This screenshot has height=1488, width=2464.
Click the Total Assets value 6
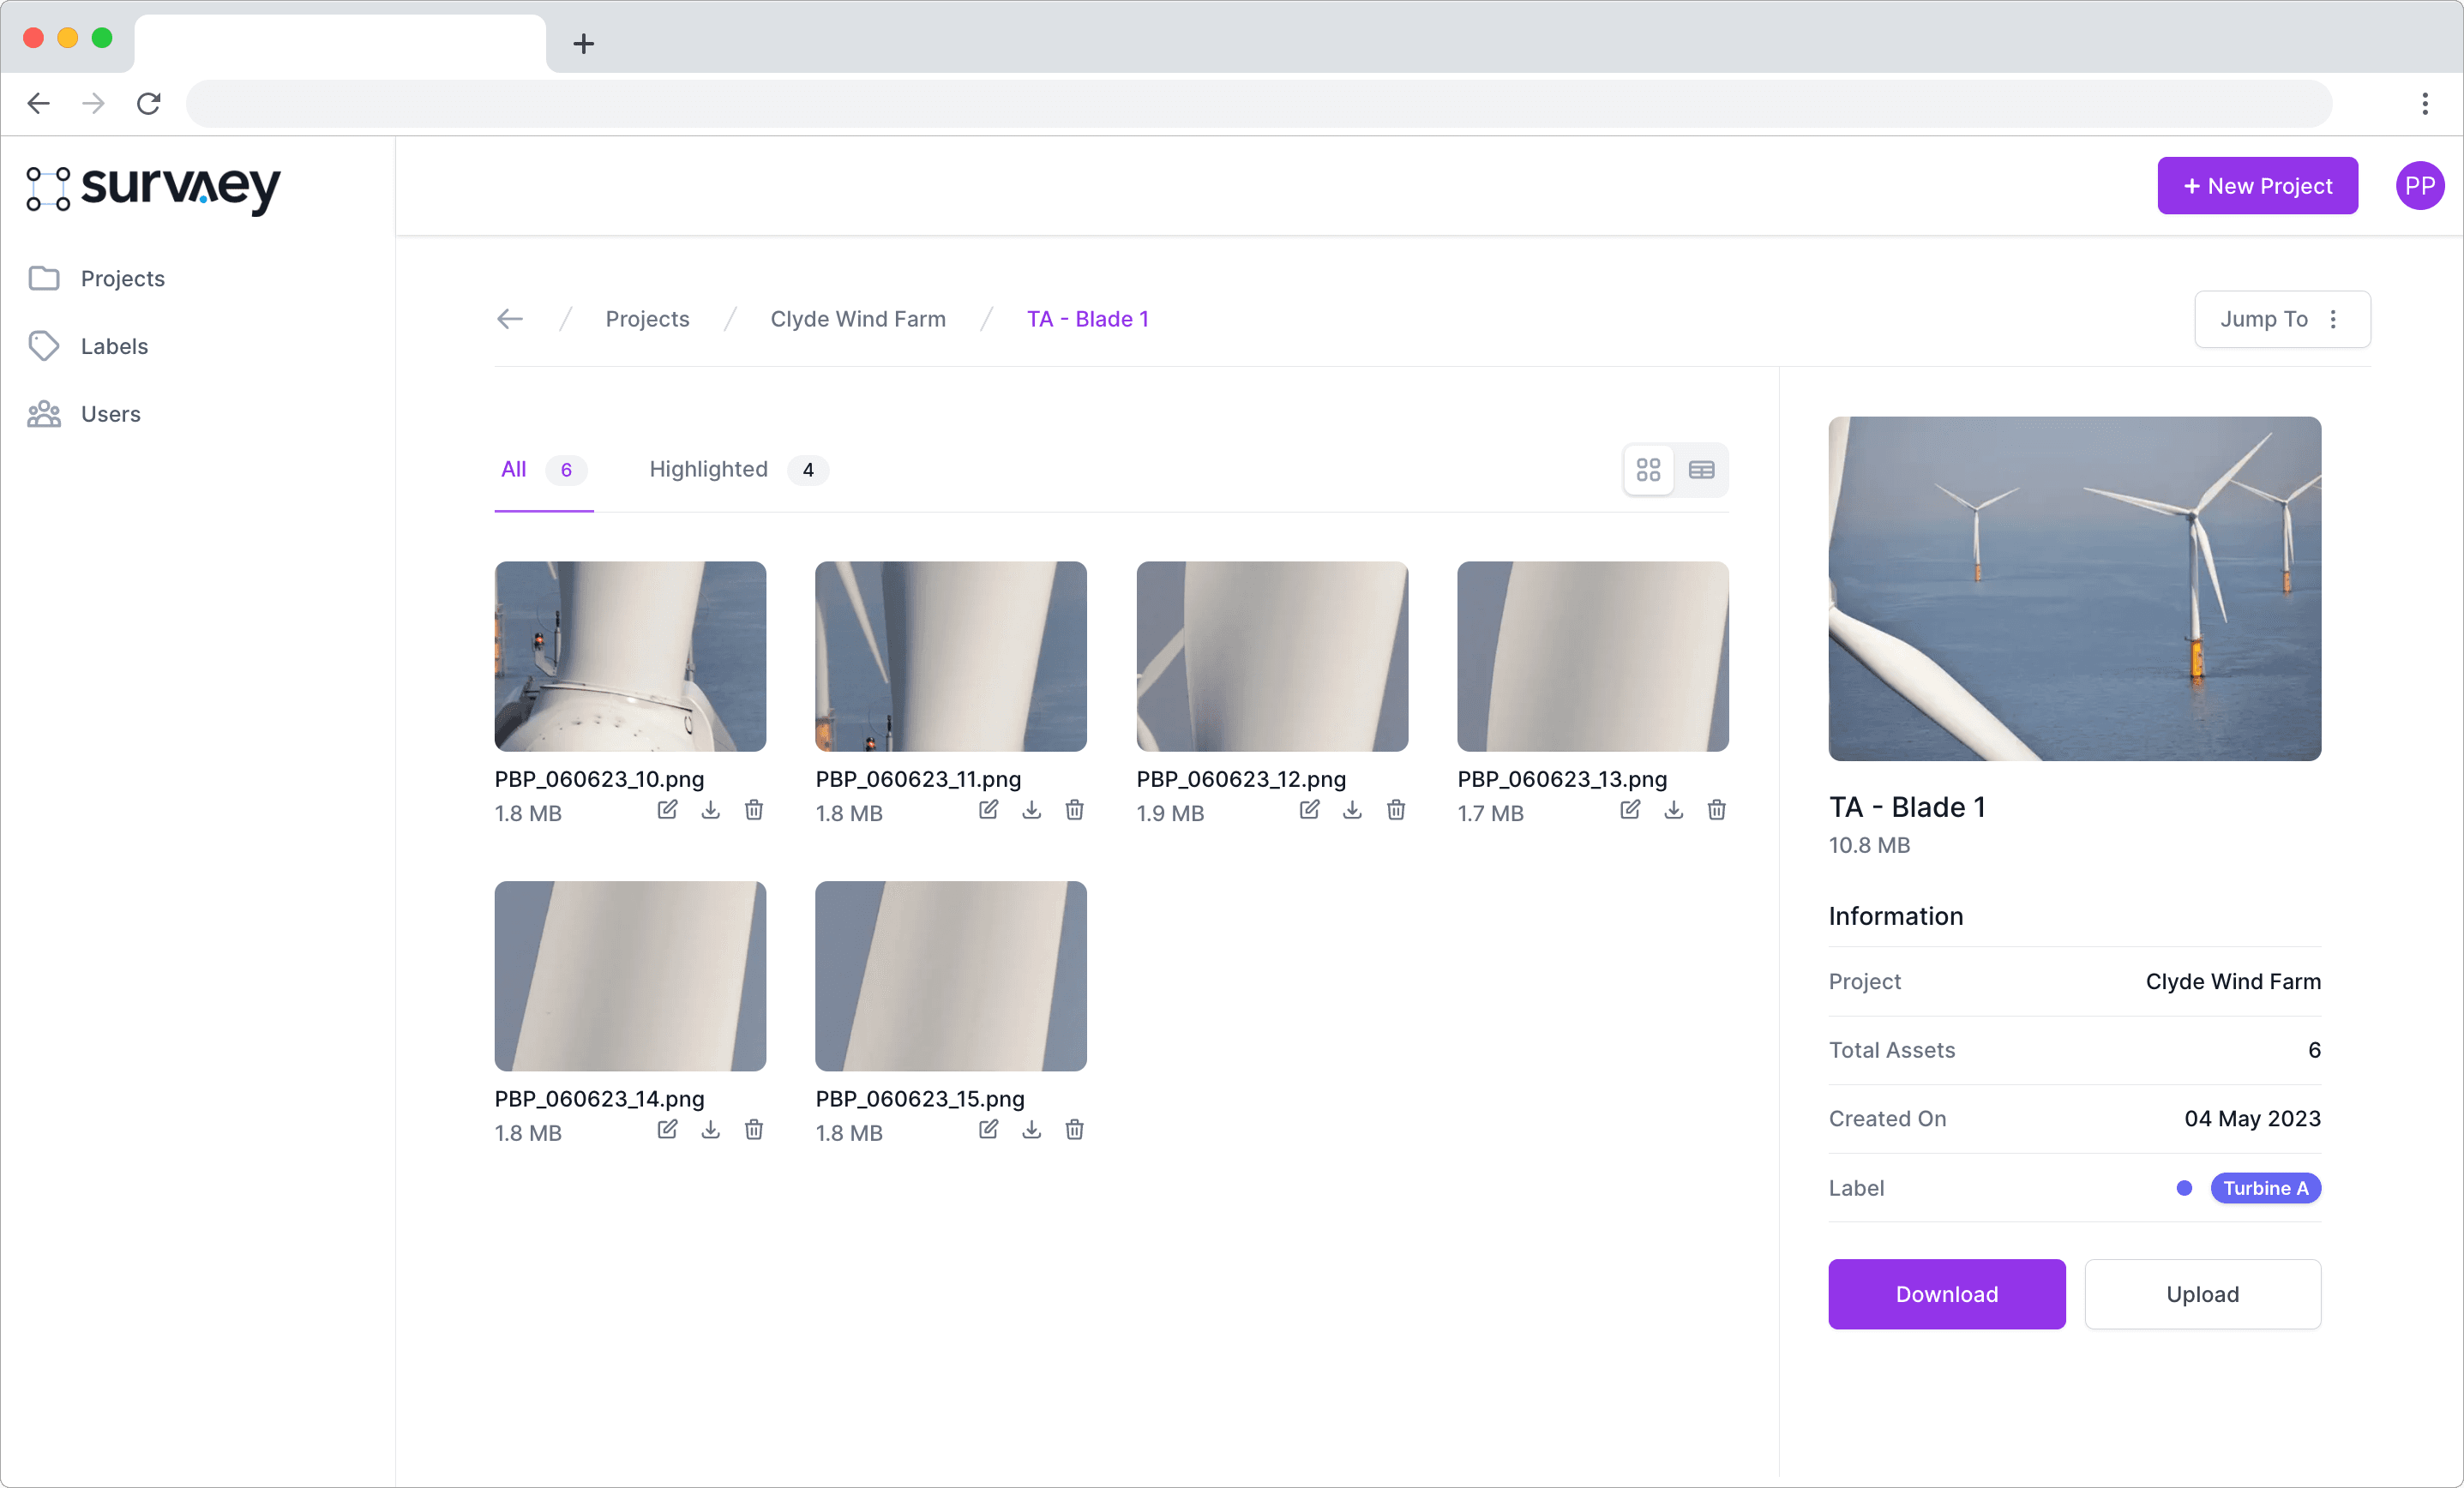coord(2314,1050)
